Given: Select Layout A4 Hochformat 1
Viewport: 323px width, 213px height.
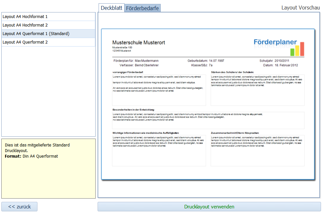Looking at the screenshot, I should pos(48,17).
